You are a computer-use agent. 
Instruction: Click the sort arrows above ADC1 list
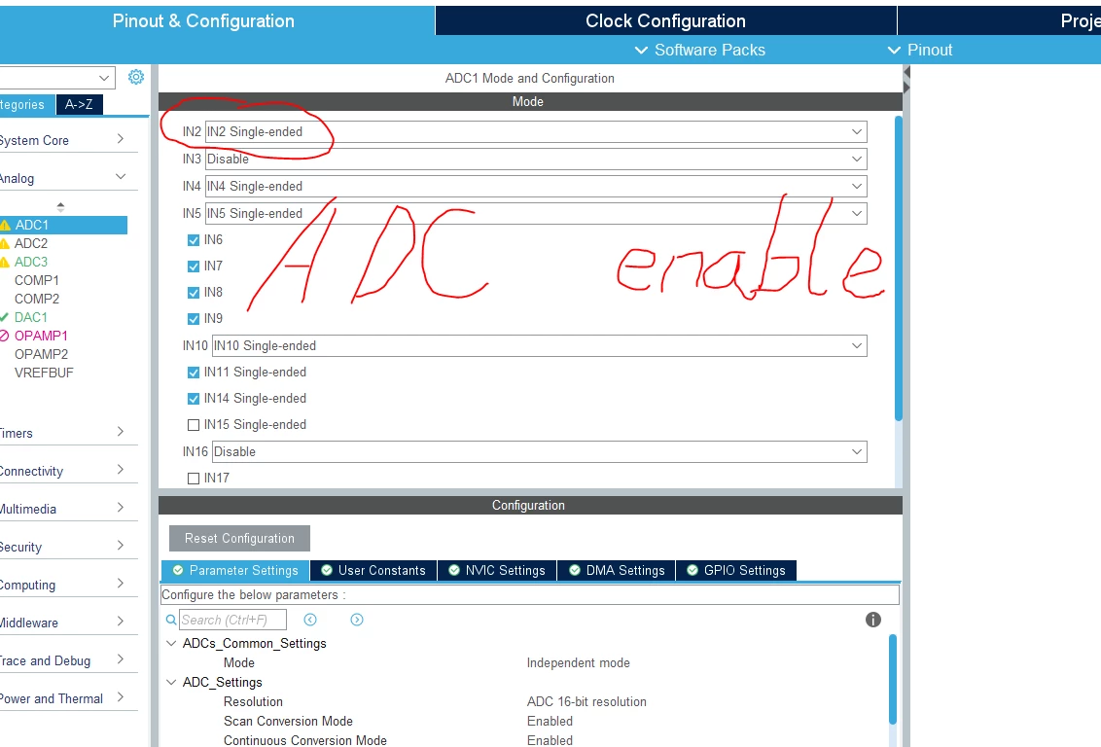[x=60, y=206]
